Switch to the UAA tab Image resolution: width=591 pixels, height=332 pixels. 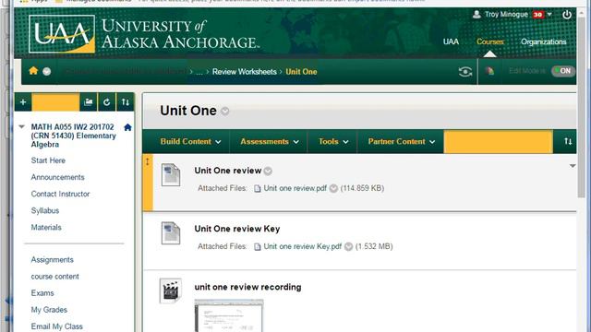pyautogui.click(x=451, y=41)
